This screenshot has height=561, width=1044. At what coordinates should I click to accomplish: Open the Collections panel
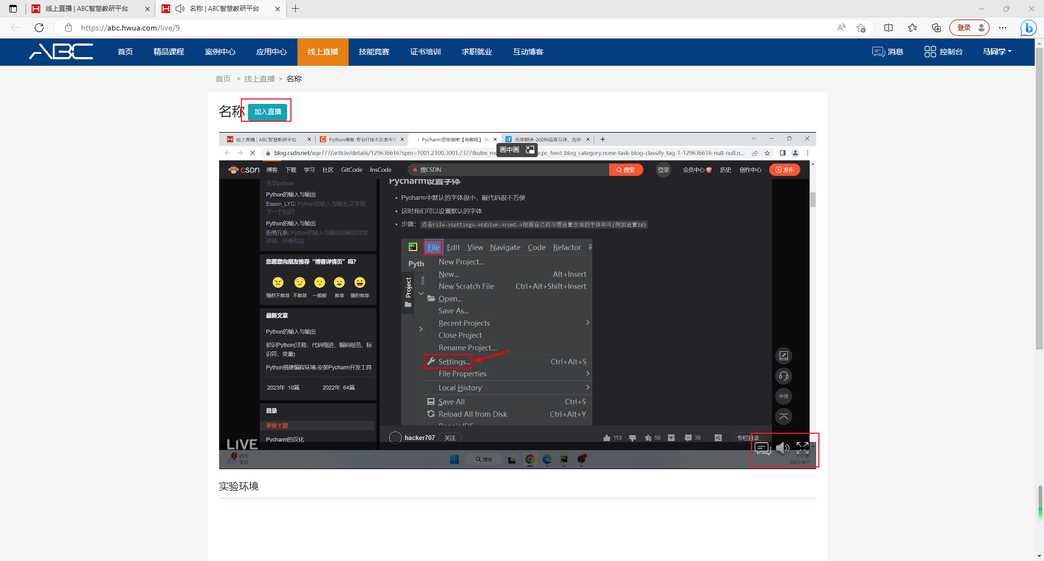point(936,28)
